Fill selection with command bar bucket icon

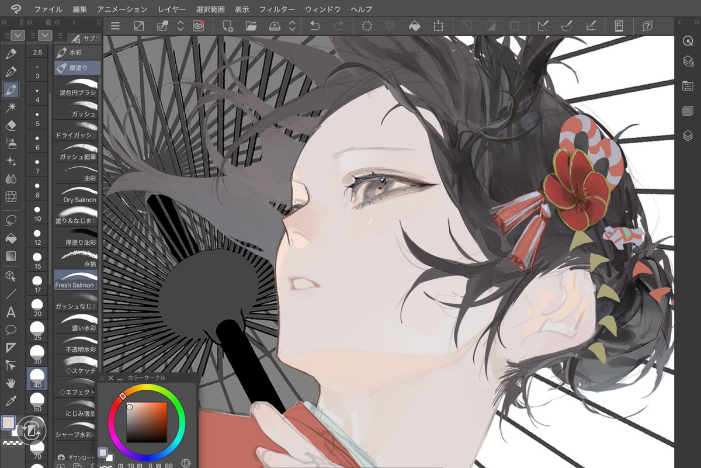click(x=414, y=26)
